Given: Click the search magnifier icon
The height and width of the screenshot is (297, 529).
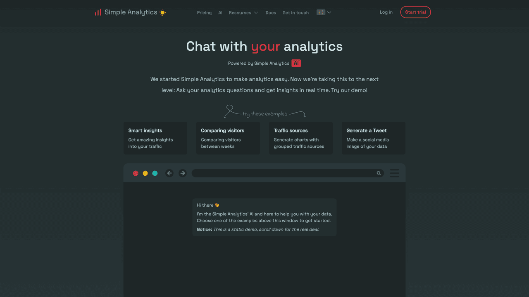Looking at the screenshot, I should [x=379, y=173].
